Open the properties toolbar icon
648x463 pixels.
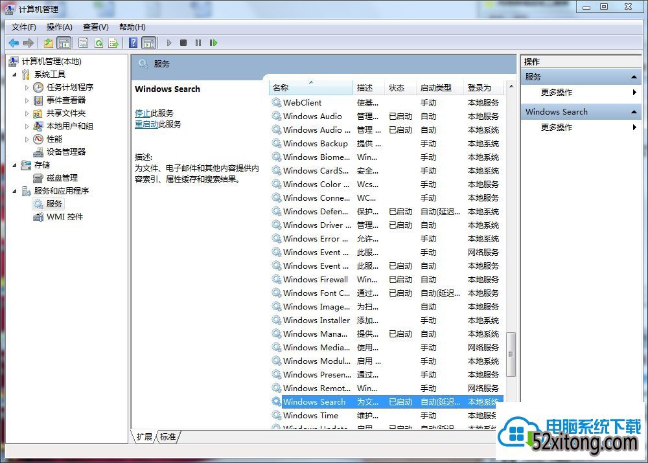point(83,43)
